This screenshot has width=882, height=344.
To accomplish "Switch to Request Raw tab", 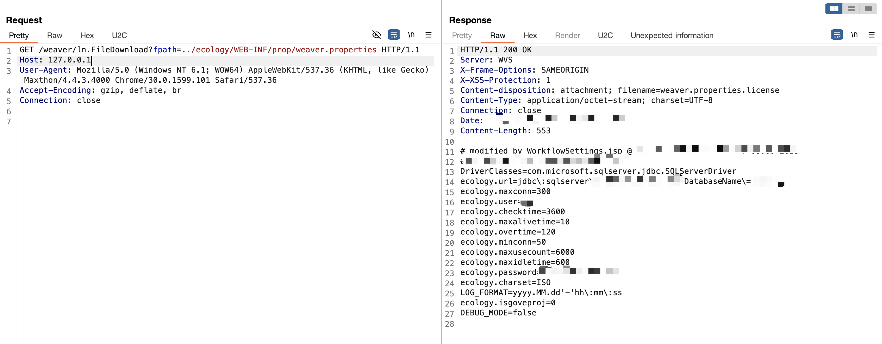I will coord(54,35).
